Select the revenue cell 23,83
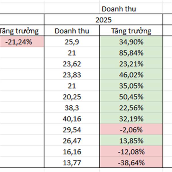Viewport: 172px width, 172px height. (x=72, y=75)
